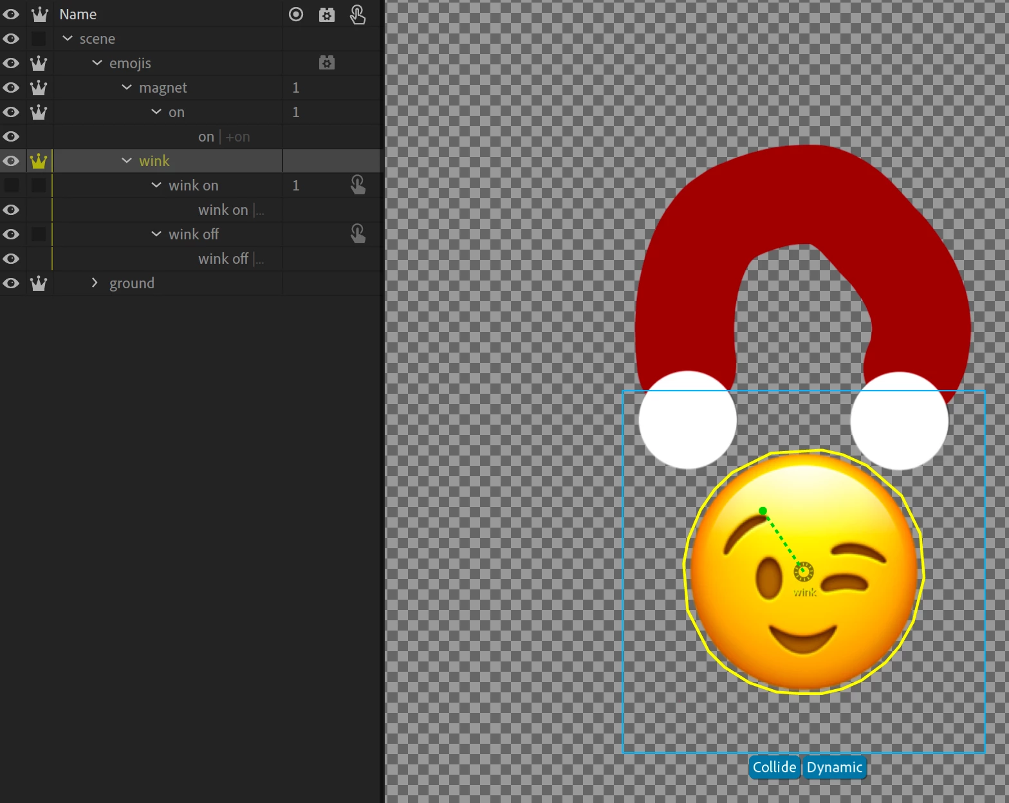Viewport: 1009px width, 803px height.
Task: Toggle visibility of all layers in header
Action: tap(11, 14)
